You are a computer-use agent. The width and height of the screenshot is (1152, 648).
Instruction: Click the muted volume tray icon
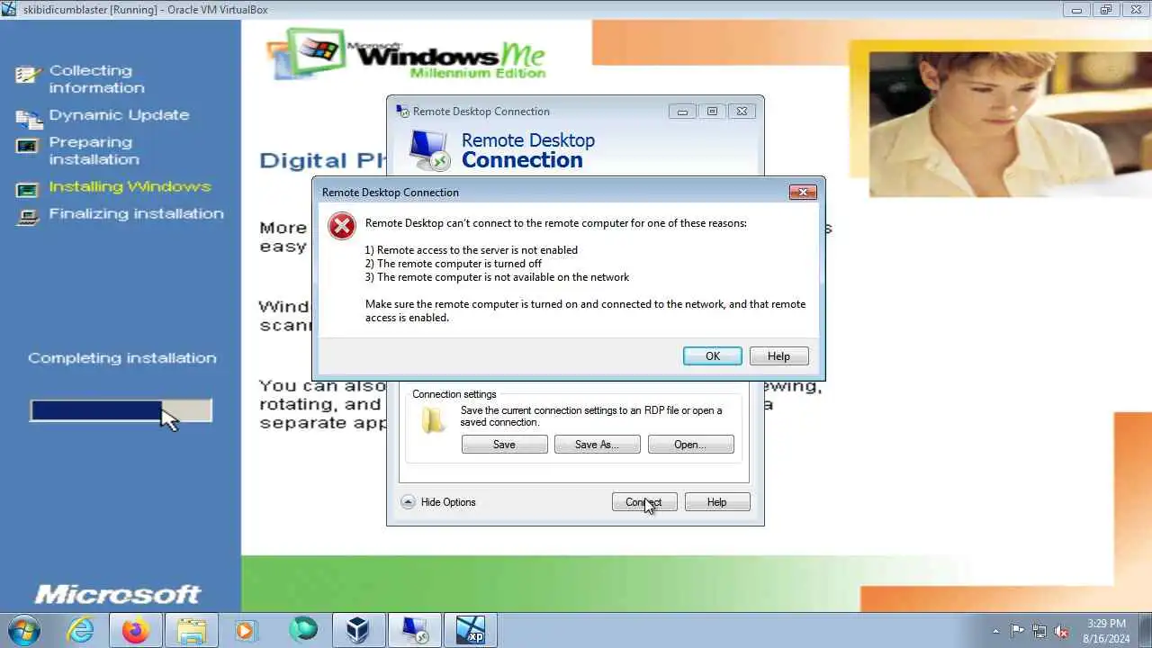pos(1061,631)
